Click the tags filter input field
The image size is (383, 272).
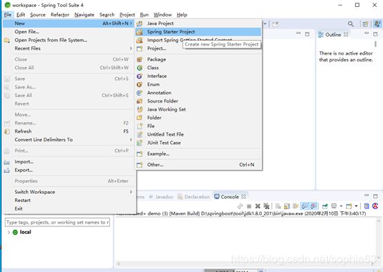(57, 222)
